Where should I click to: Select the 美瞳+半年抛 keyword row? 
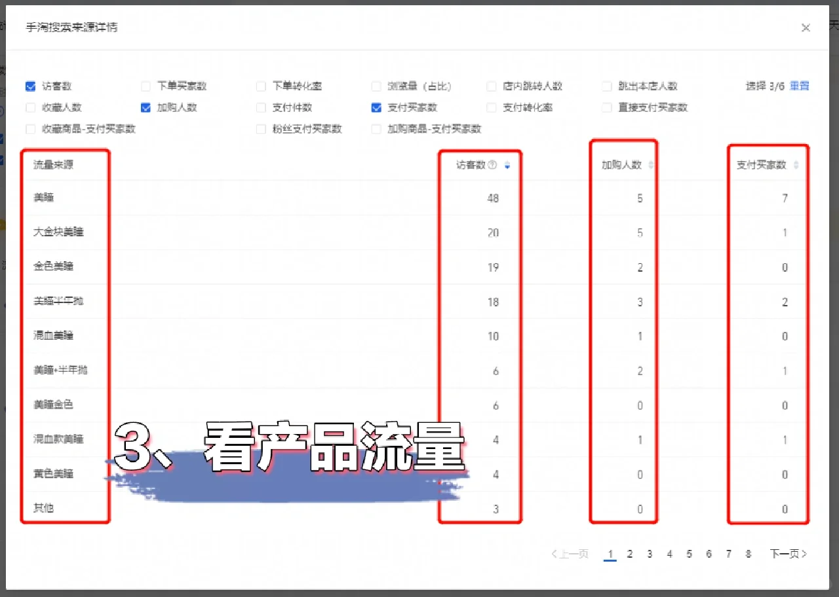tap(416, 371)
